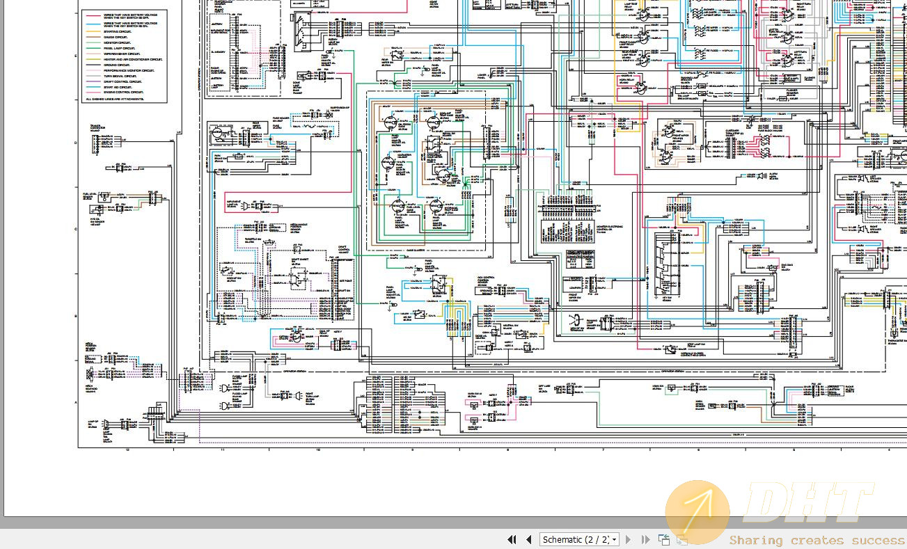Advance using the next page arrow
The width and height of the screenshot is (907, 549).
pos(629,539)
